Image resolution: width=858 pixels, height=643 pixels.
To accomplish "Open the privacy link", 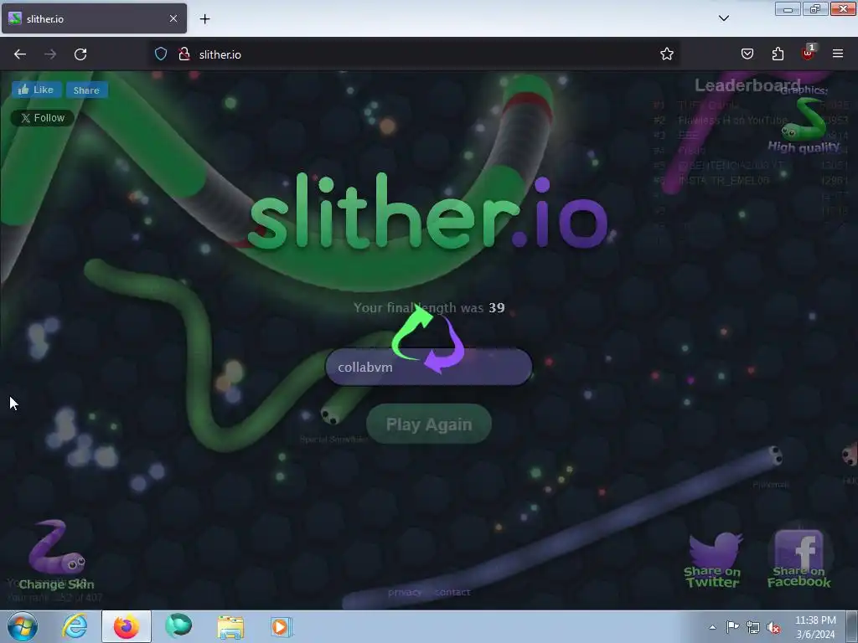I will click(x=405, y=592).
